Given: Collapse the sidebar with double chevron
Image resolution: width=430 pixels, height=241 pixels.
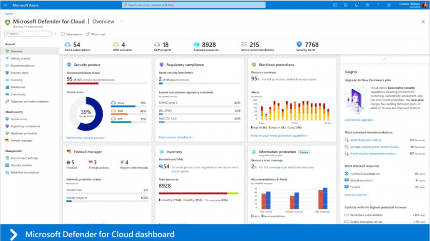Looking at the screenshot, I should point(56,34).
